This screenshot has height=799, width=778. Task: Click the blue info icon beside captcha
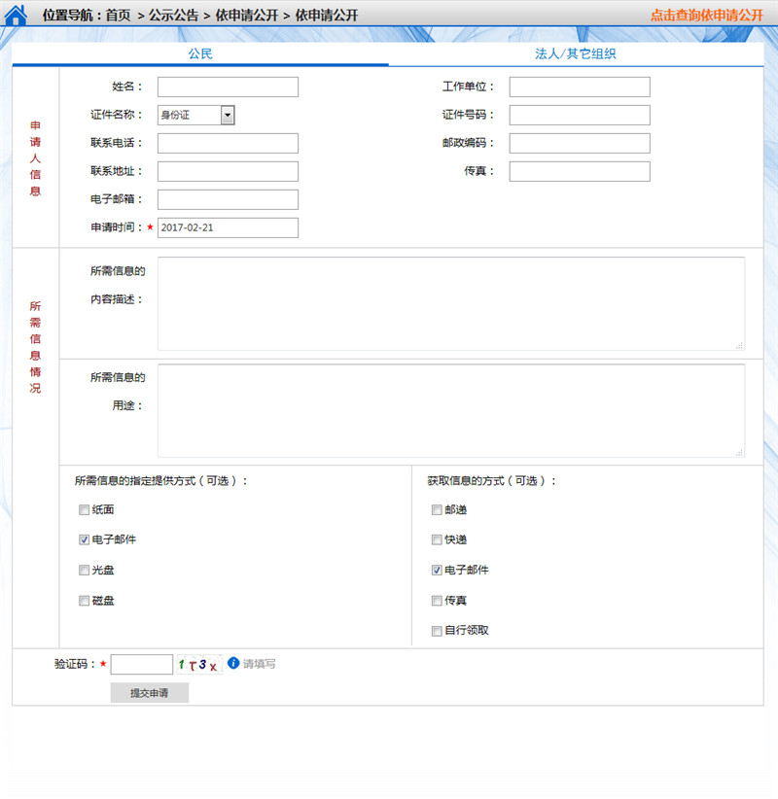pyautogui.click(x=233, y=664)
